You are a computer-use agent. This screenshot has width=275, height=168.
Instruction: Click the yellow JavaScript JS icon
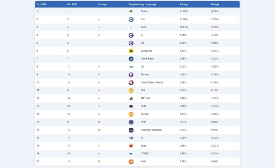click(x=131, y=51)
